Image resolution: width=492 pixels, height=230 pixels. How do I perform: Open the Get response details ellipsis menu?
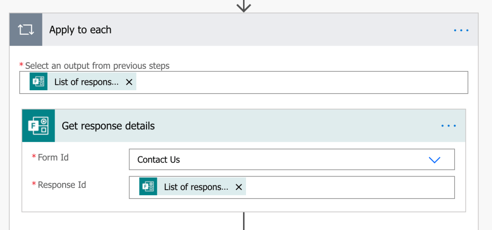(448, 126)
